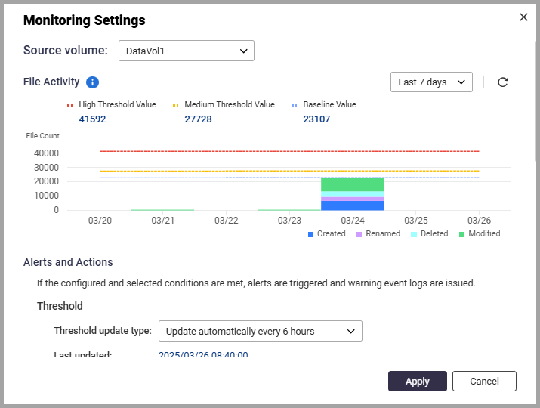540x408 pixels.
Task: Click the 03/21 small activity bar
Action: pyautogui.click(x=162, y=209)
